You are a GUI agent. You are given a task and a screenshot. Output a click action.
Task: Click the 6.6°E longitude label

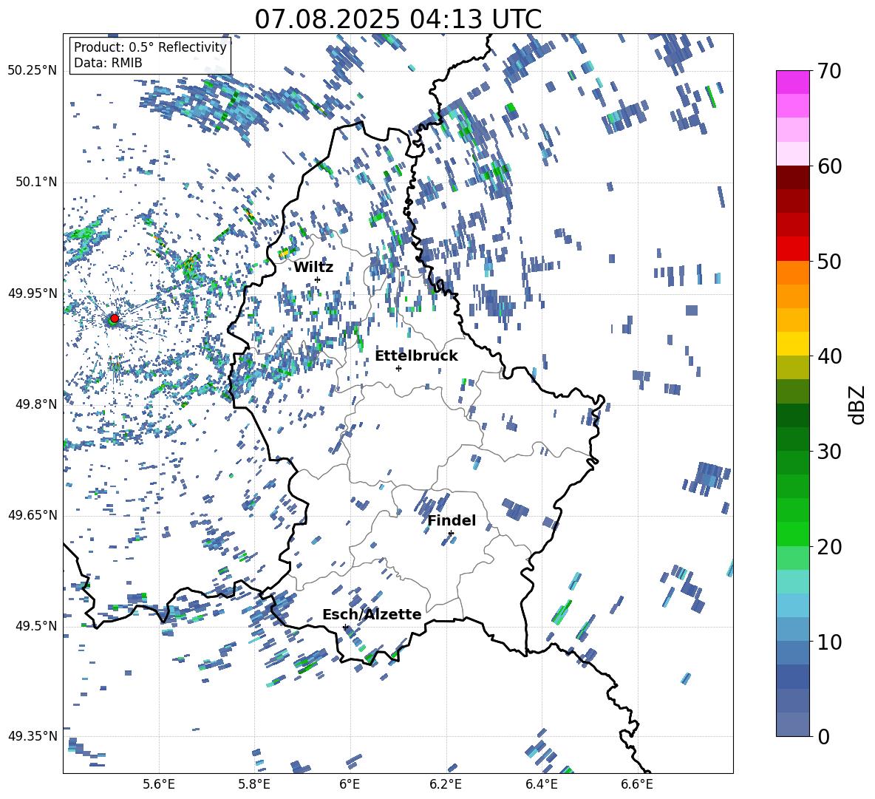pos(637,784)
